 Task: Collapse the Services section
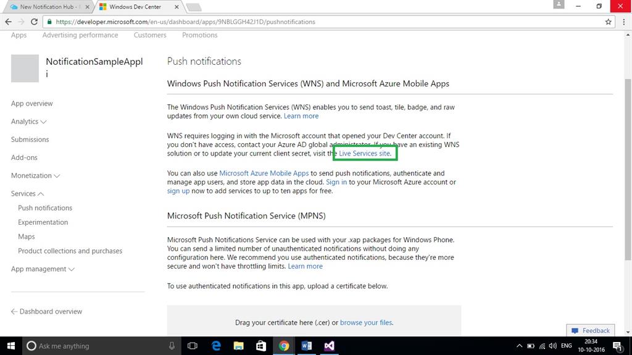tap(27, 194)
